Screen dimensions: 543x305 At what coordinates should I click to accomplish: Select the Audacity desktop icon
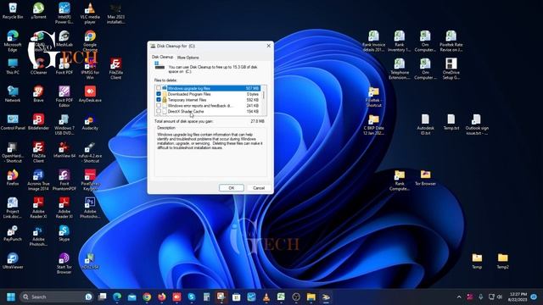point(90,122)
